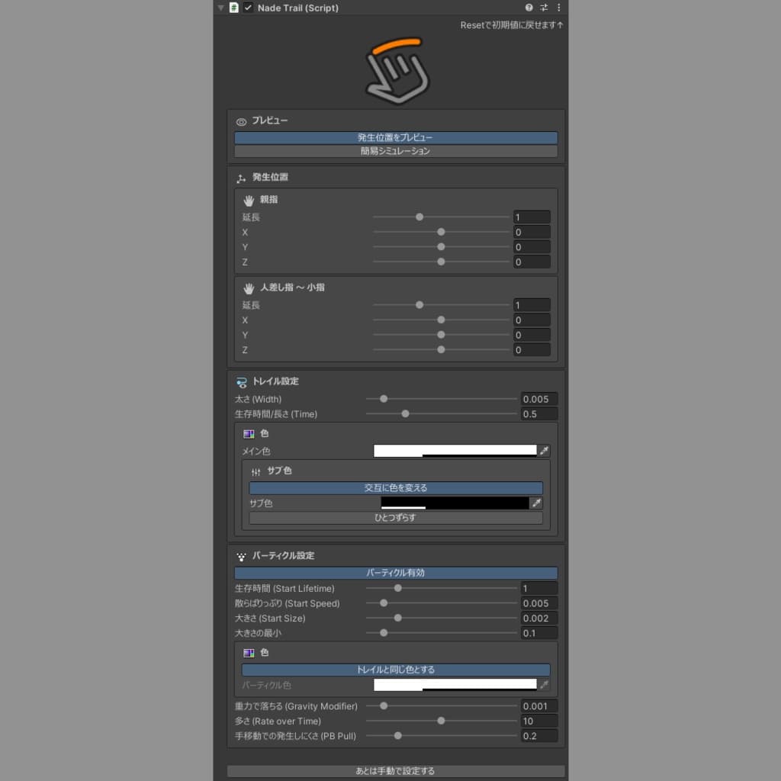Viewport: 781px width, 781px height.
Task: Click the color icon in particle 色 section
Action: coord(249,653)
